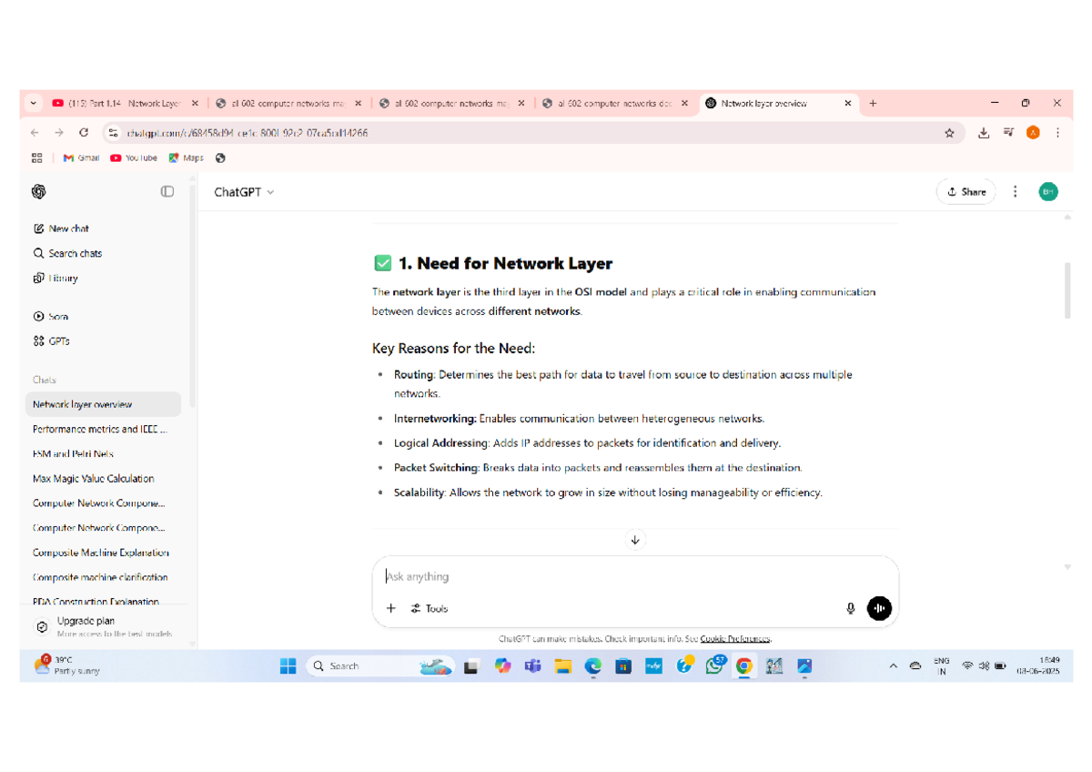Reload the page

click(84, 133)
